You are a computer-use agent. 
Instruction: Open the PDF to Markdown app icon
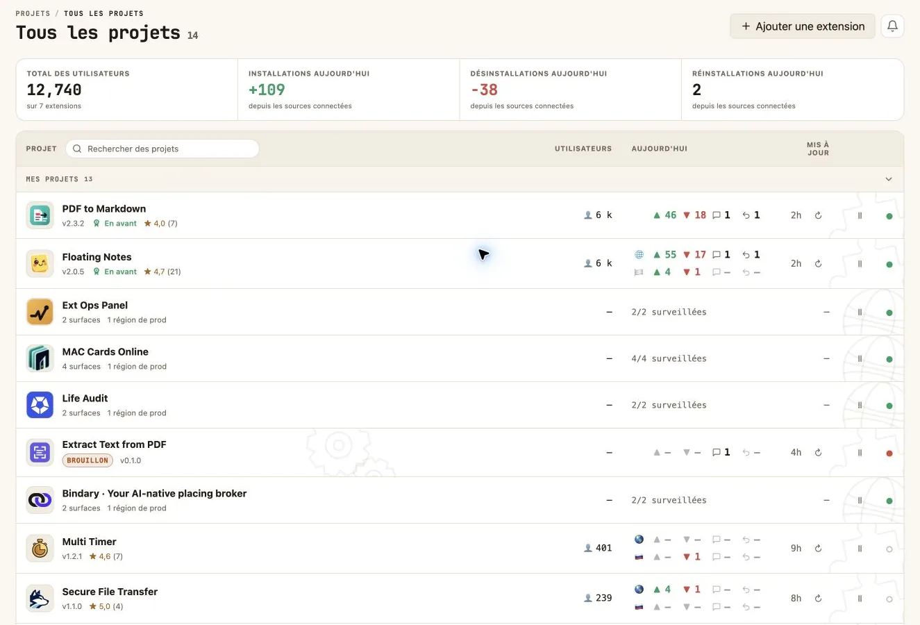[x=40, y=215]
